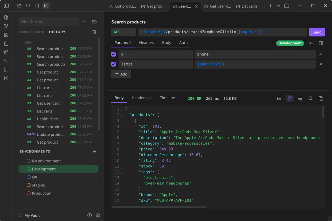Remove the q parameter row
The image size is (332, 221).
[321, 54]
